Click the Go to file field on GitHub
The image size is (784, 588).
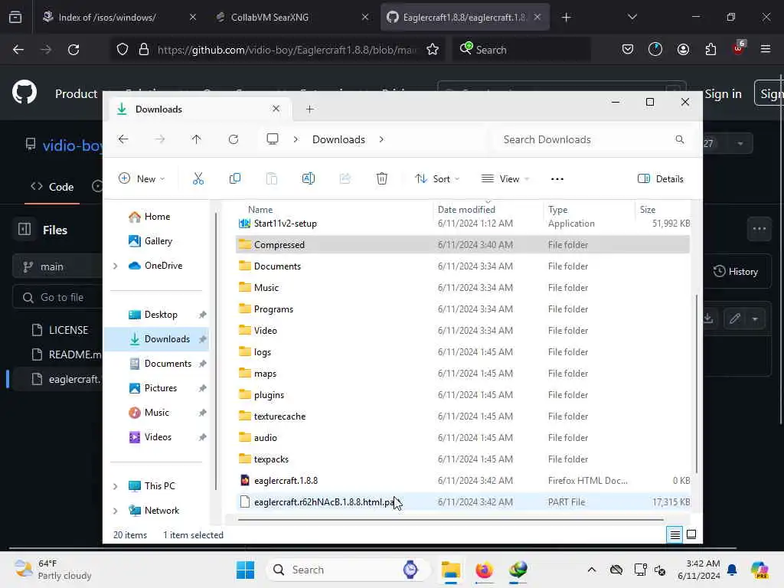pyautogui.click(x=57, y=298)
